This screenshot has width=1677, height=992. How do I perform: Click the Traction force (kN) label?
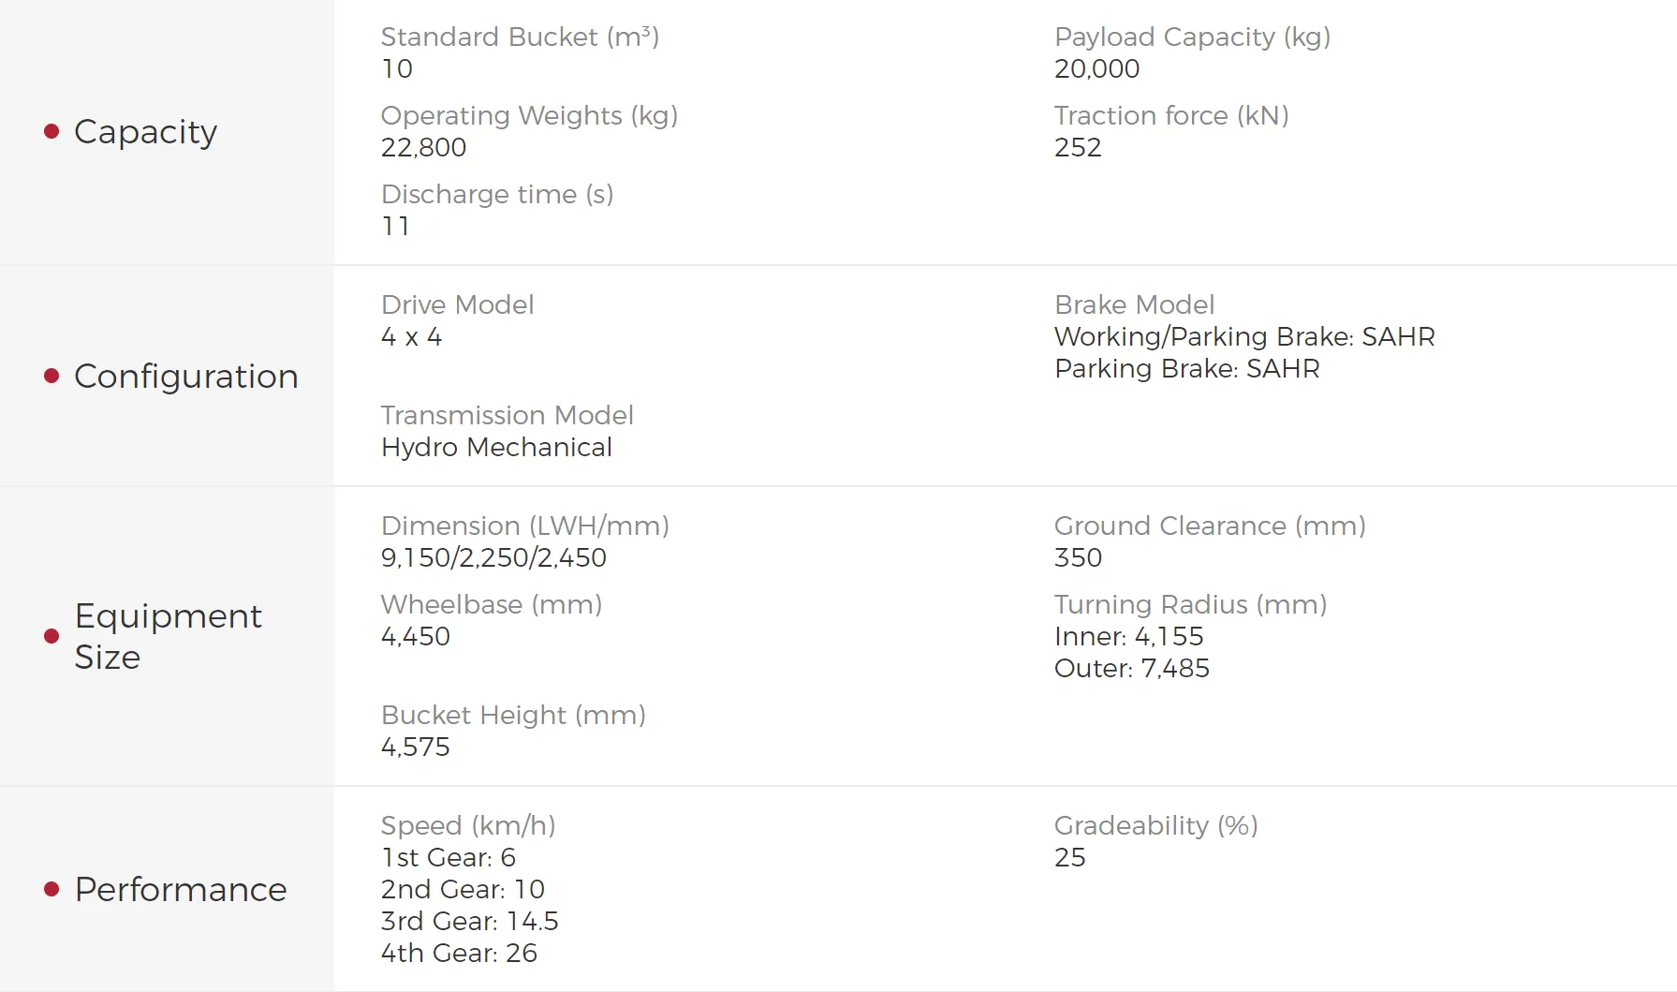pos(1172,115)
